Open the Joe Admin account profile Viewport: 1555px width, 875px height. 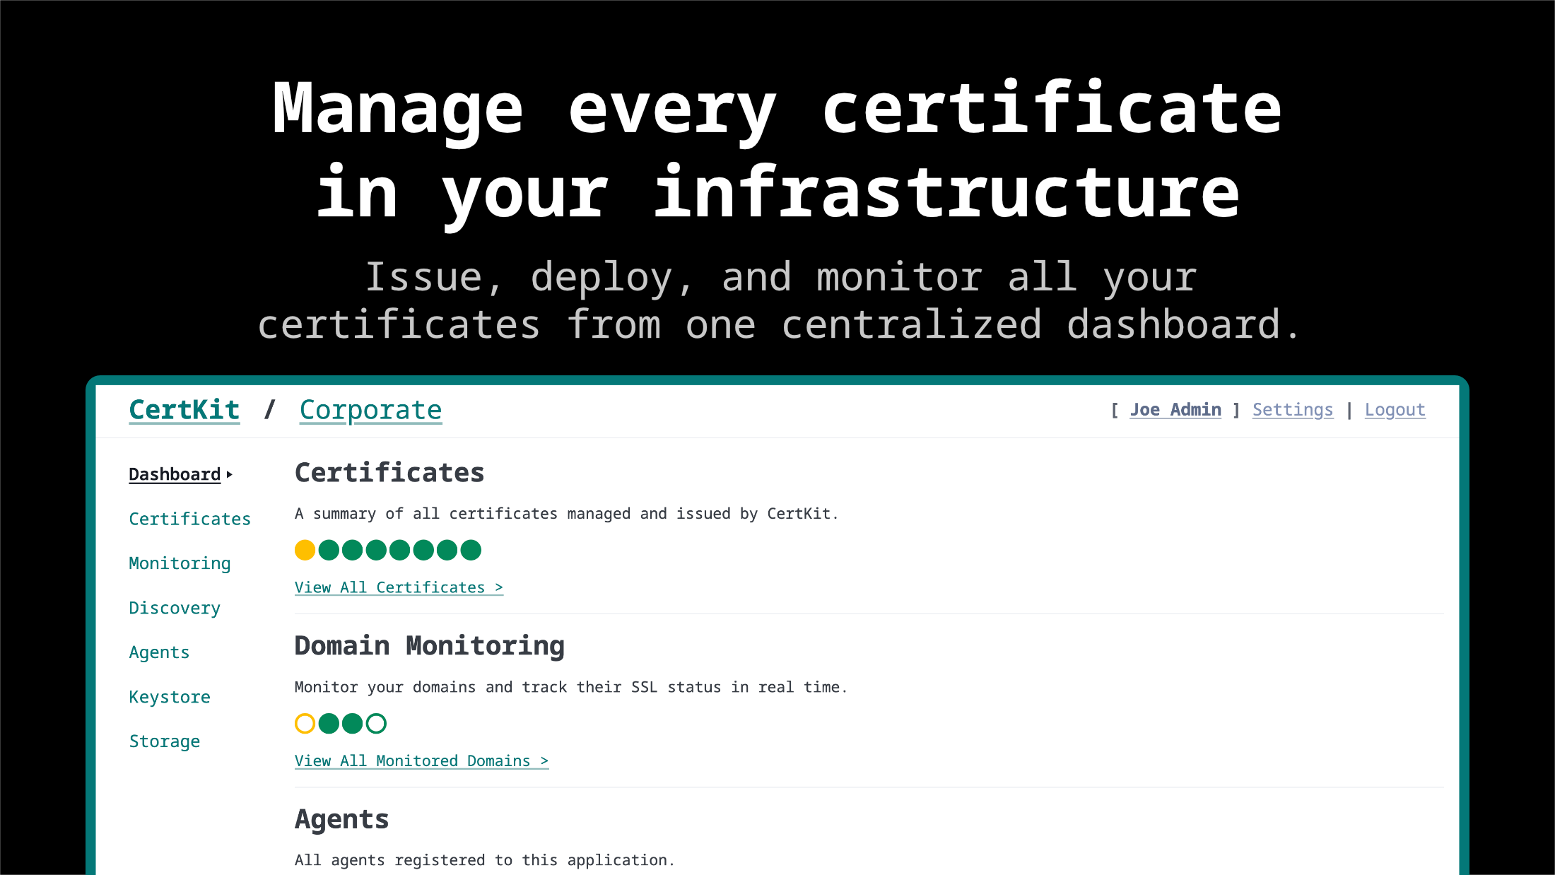coord(1175,409)
